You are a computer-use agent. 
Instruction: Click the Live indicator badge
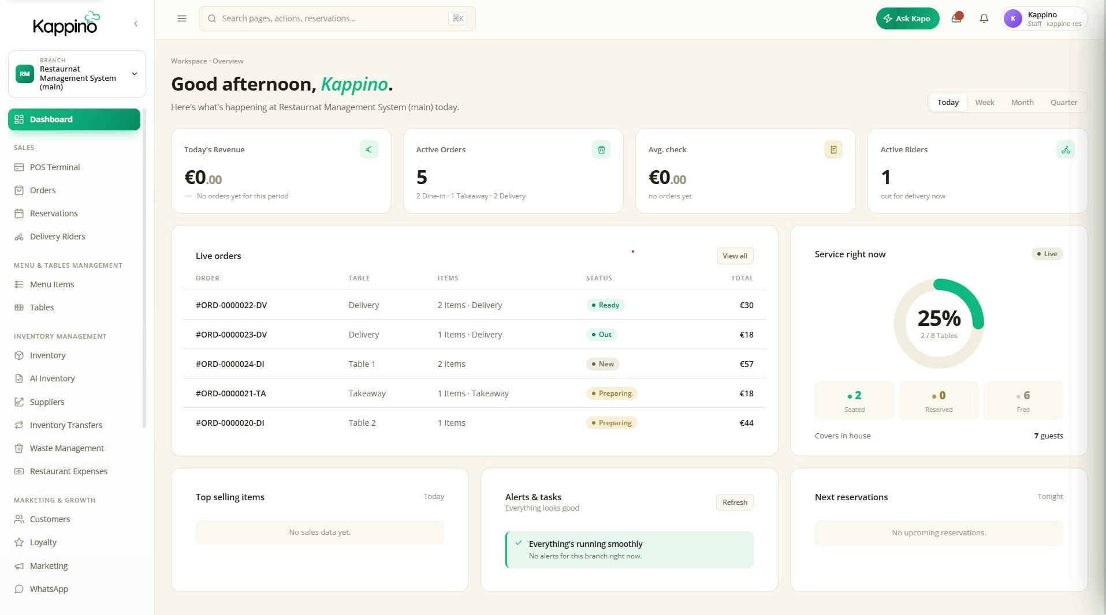click(1047, 254)
